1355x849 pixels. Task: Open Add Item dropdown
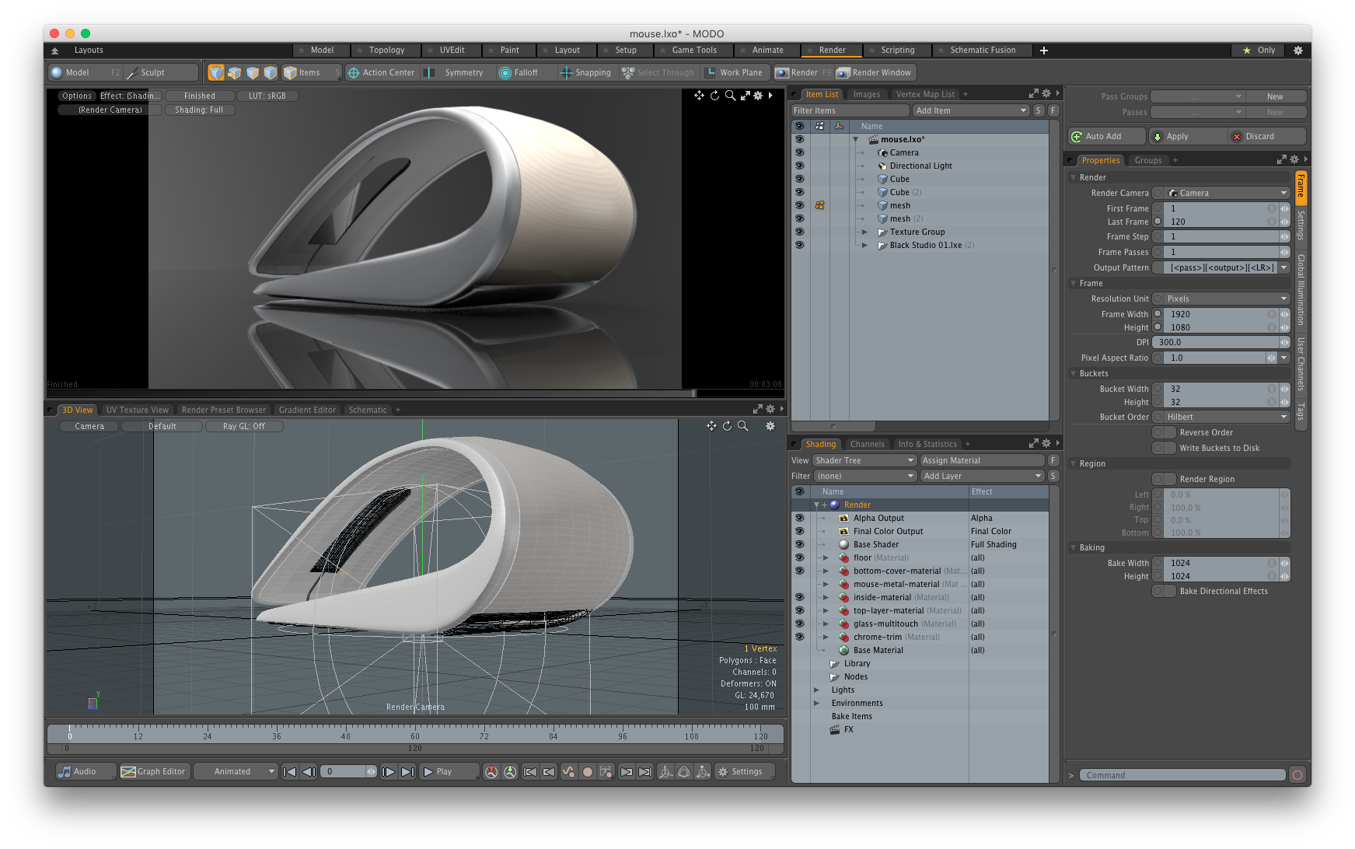971,110
